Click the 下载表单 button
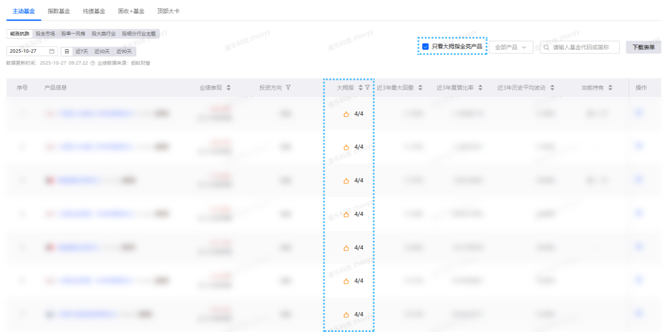This screenshot has height=332, width=663. (643, 47)
